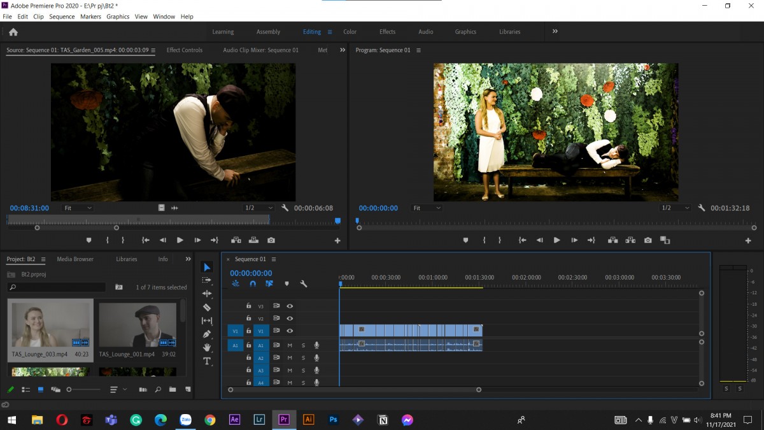
Task: Open timeline display settings wrench
Action: click(304, 283)
